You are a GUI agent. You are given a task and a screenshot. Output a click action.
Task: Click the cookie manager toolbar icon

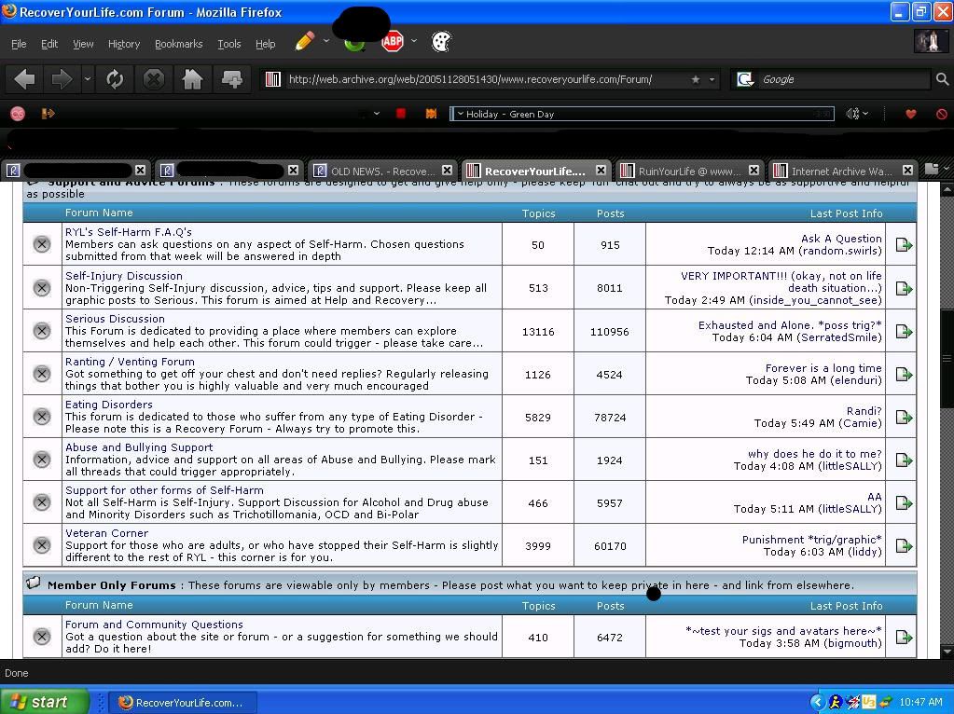(441, 41)
